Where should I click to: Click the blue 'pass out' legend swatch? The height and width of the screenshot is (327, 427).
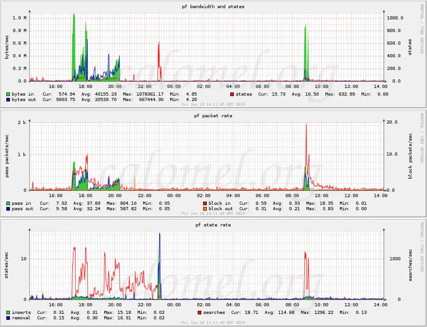(8, 209)
